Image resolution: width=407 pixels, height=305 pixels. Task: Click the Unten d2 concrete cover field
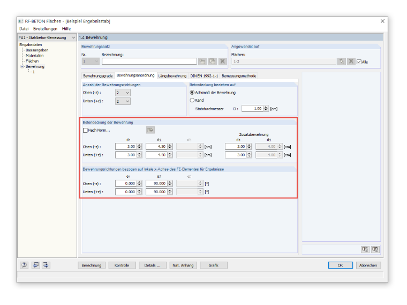(x=156, y=155)
